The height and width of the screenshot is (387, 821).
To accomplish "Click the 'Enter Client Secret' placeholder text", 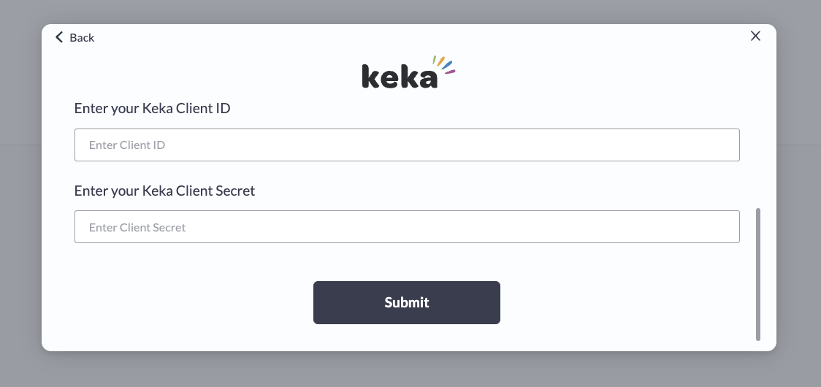I will 137,227.
